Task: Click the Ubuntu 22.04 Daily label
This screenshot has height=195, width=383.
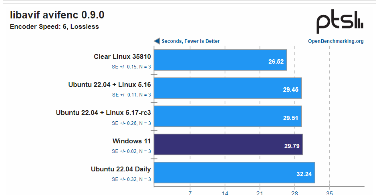Action: (121, 169)
